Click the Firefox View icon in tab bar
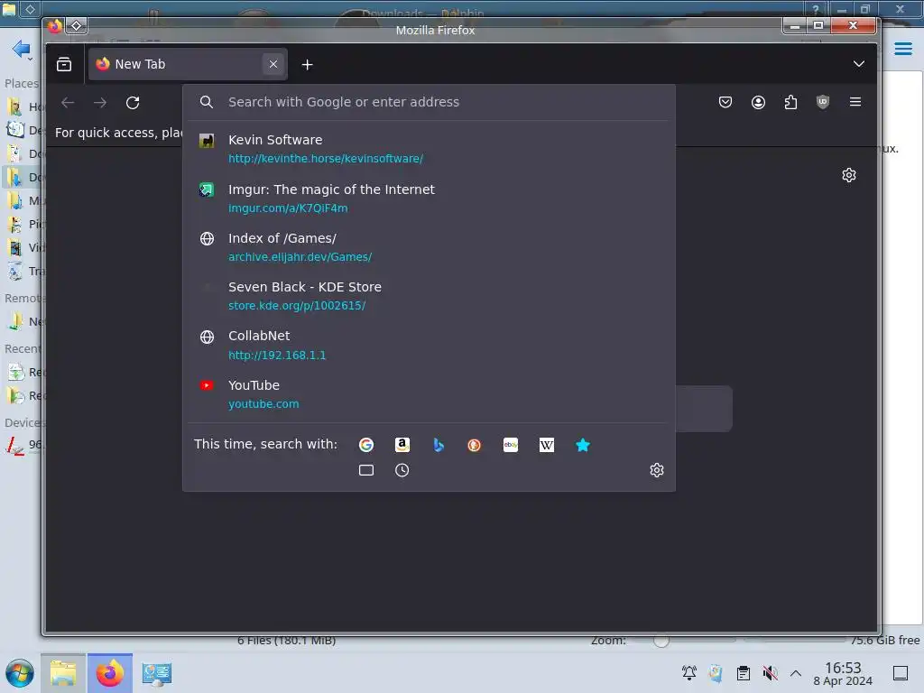The image size is (924, 693). [64, 64]
